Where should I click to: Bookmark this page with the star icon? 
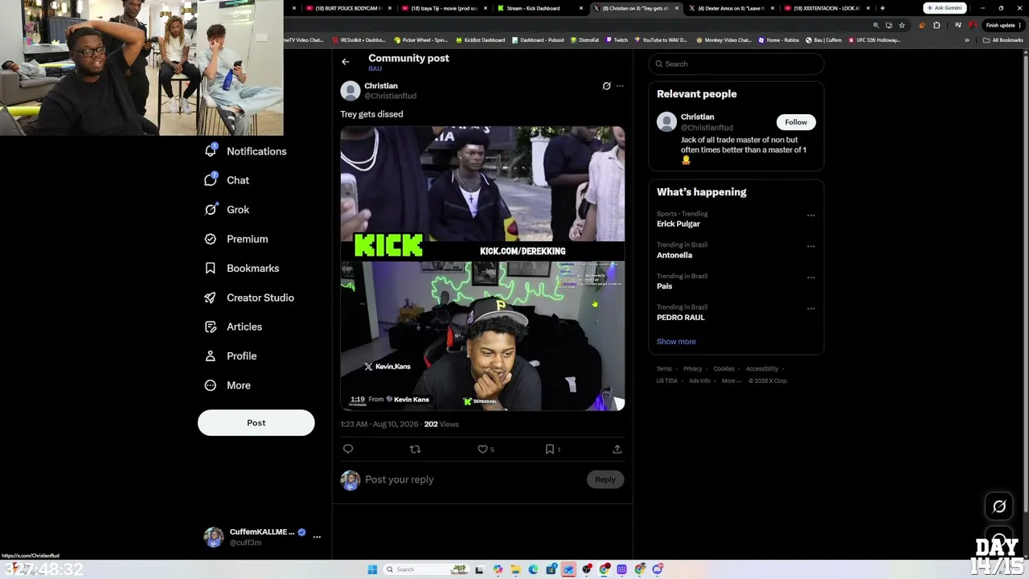902,25
